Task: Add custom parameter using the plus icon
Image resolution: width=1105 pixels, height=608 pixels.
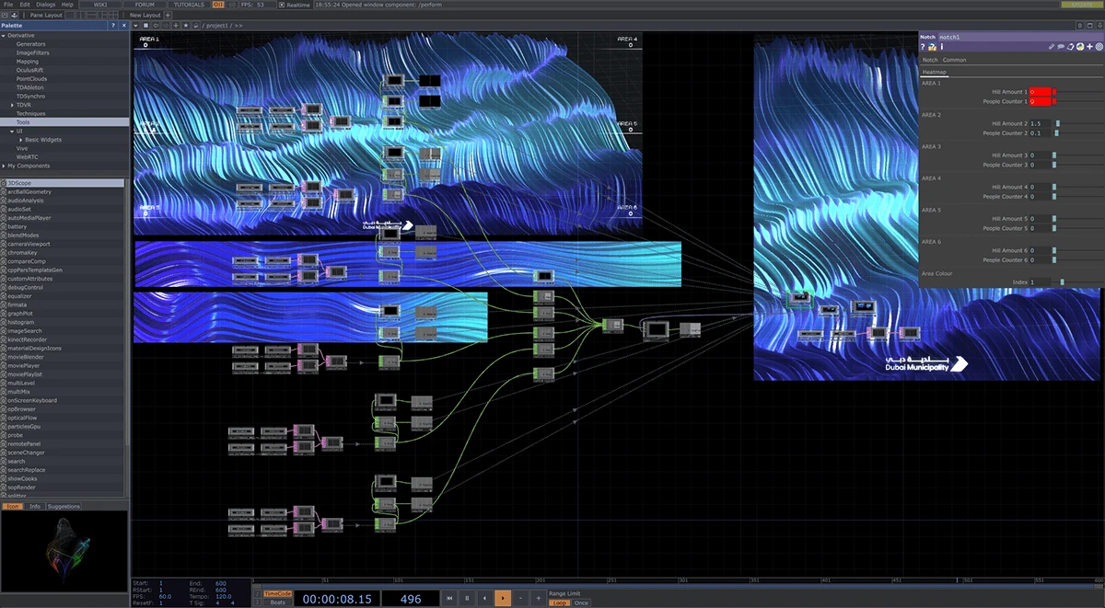Action: point(1089,47)
